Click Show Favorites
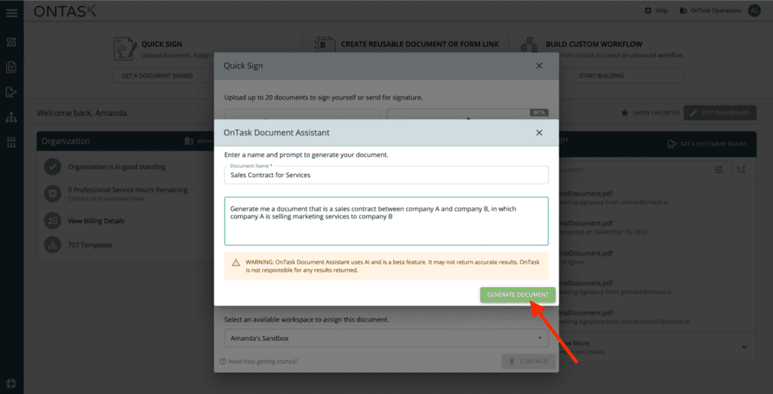The height and width of the screenshot is (394, 773). pyautogui.click(x=650, y=113)
